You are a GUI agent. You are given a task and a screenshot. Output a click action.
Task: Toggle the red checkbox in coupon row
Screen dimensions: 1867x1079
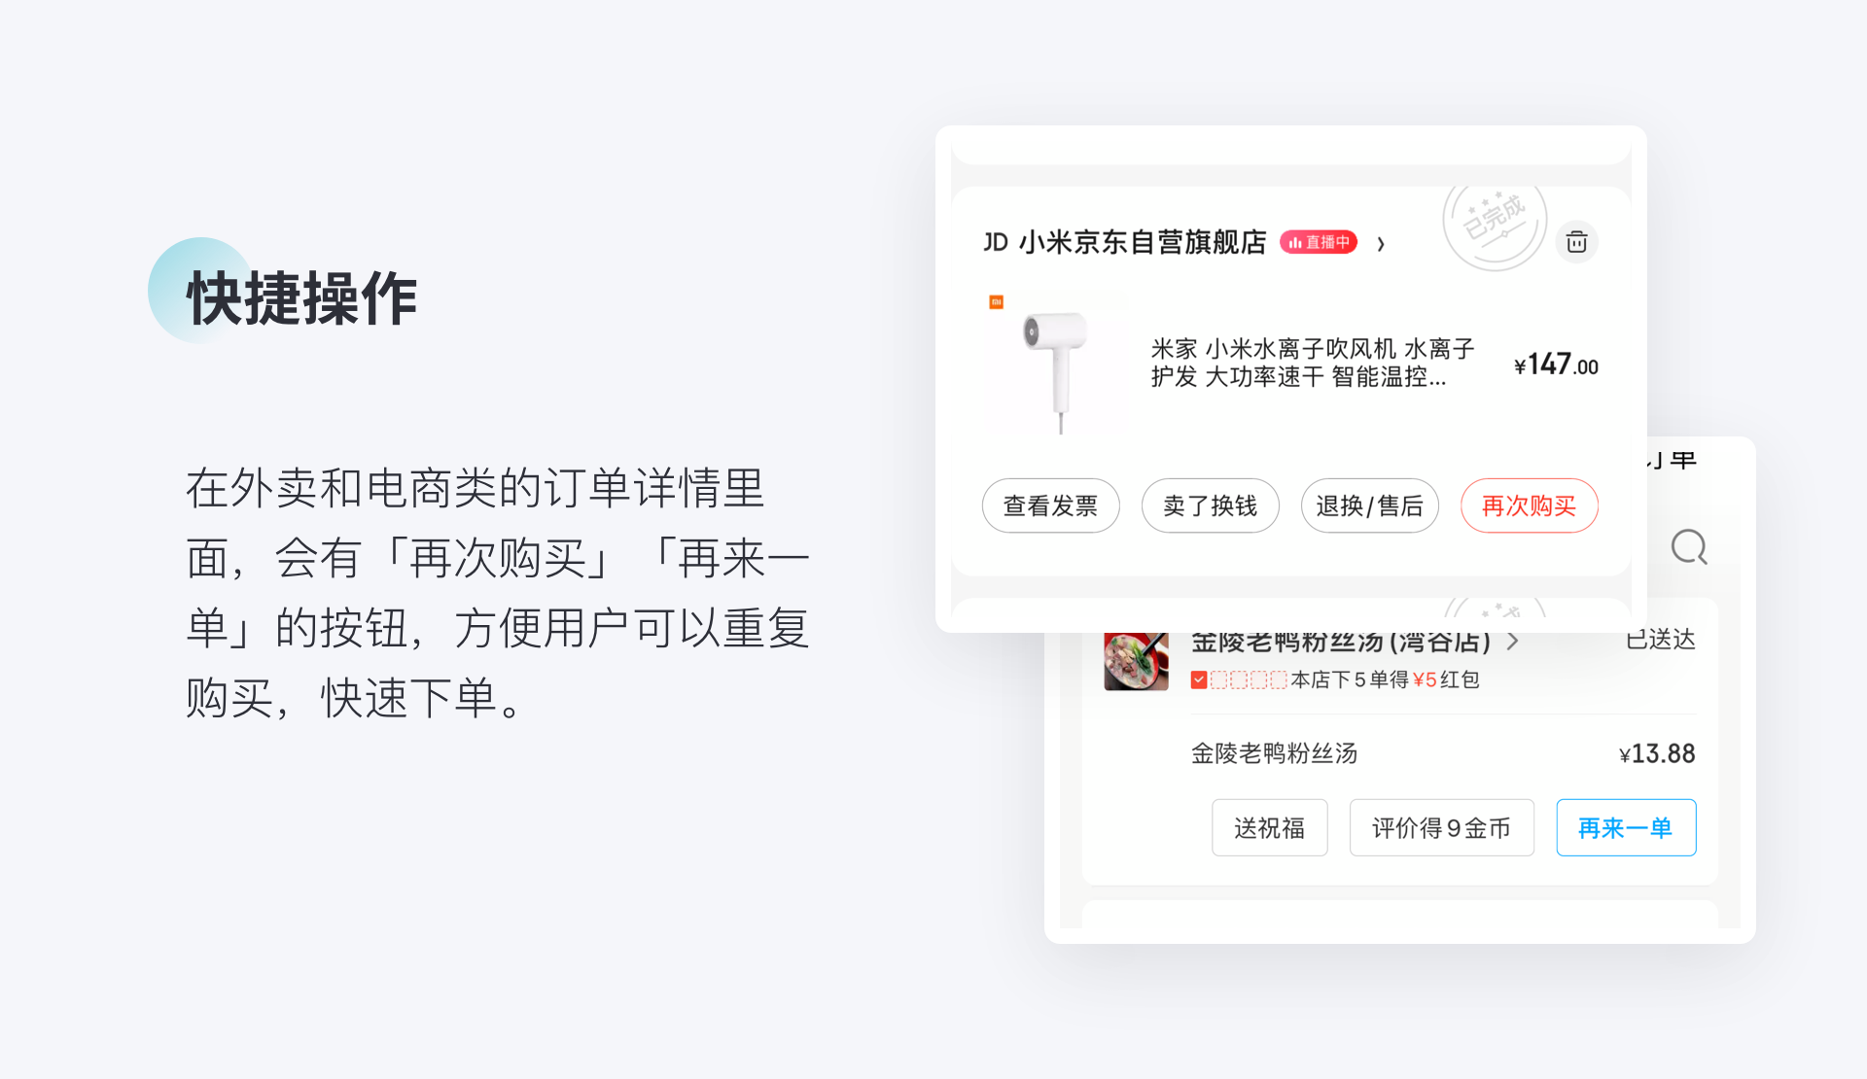click(1199, 680)
